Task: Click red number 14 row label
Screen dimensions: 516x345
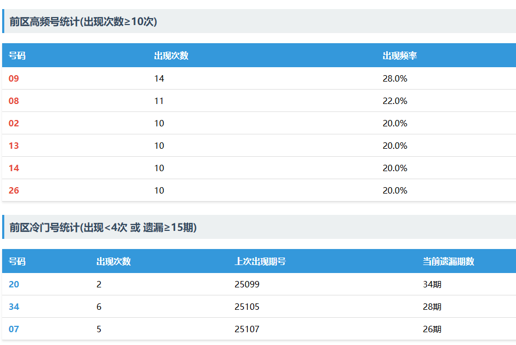Action: tap(14, 168)
